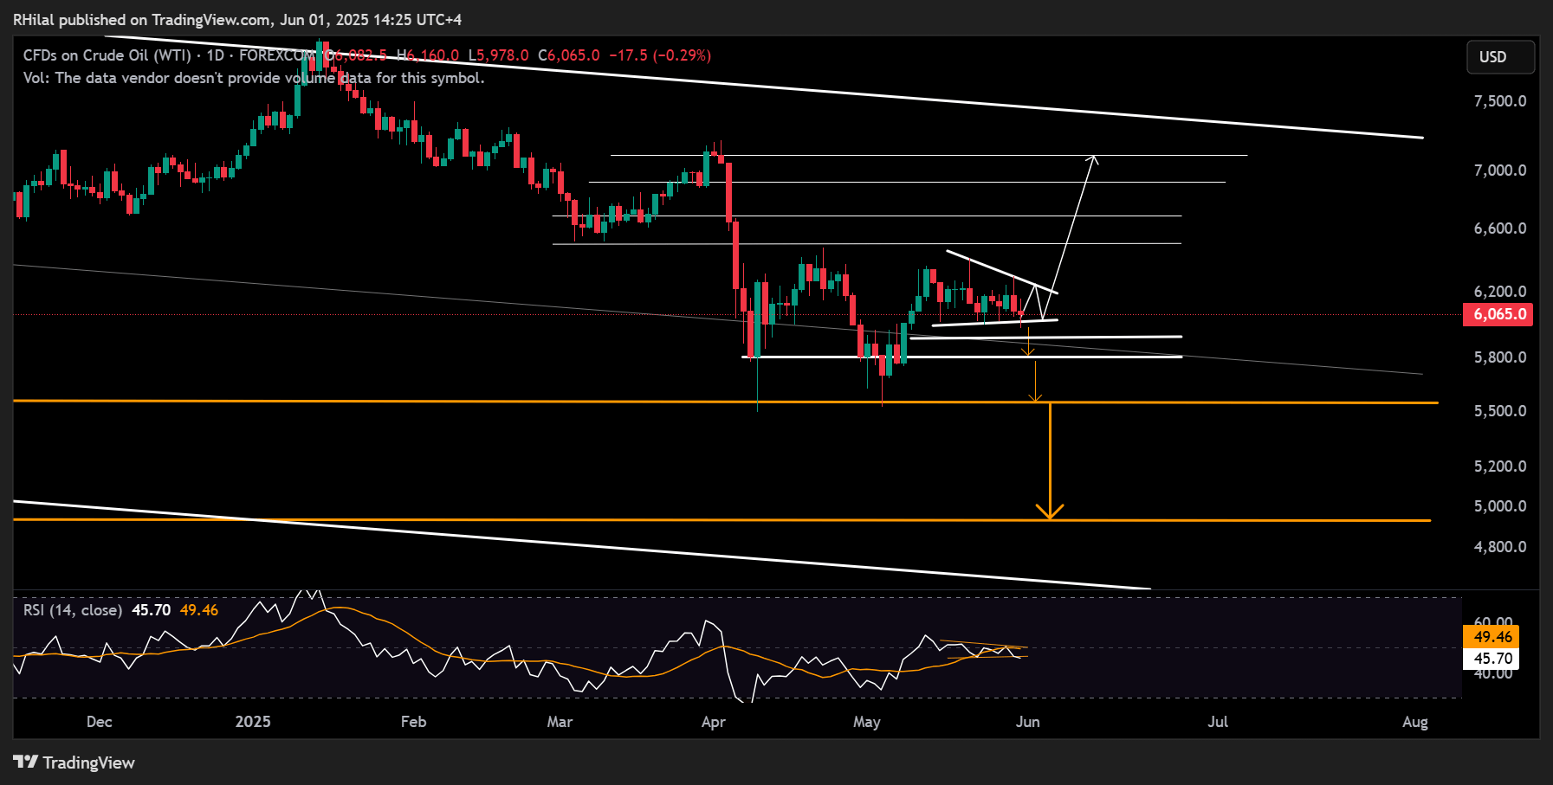Click the 4,800.0 price axis label

coord(1500,547)
